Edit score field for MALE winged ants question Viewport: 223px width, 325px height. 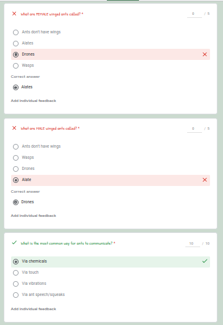[x=195, y=129]
